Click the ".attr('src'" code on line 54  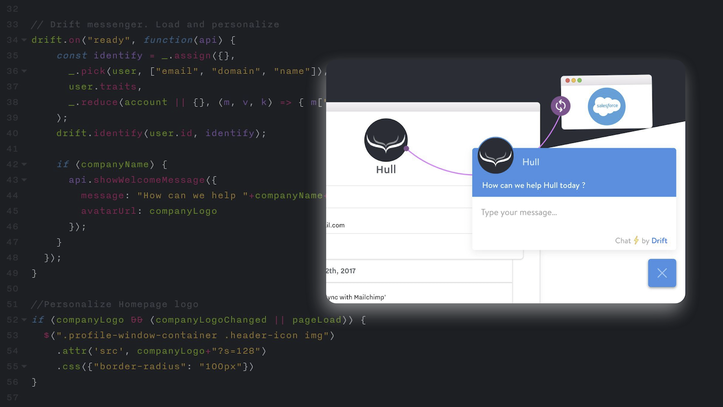pyautogui.click(x=93, y=351)
